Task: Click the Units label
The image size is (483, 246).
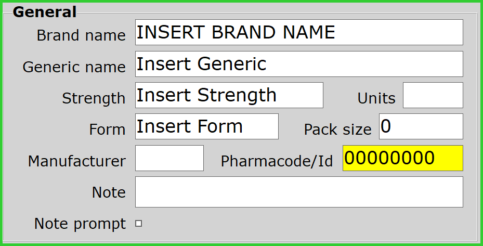Action: coord(376,98)
